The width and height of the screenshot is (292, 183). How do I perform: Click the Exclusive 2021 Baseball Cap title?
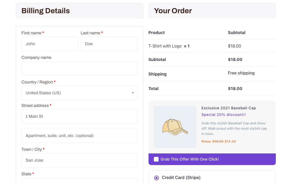point(229,108)
